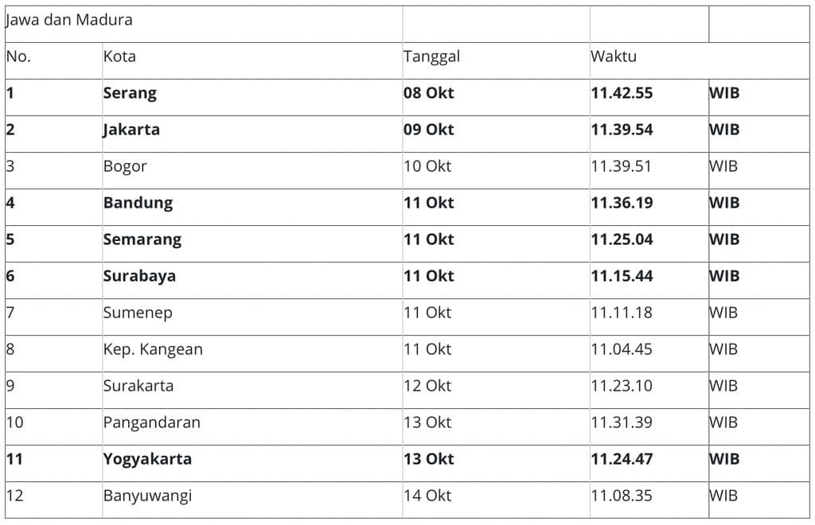Screen dimensions: 815x525
Task: Select the "Waktu" column header
Action: (x=613, y=56)
